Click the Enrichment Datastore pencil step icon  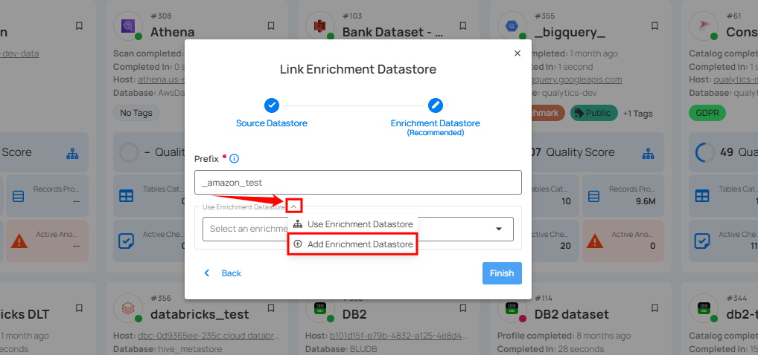436,105
